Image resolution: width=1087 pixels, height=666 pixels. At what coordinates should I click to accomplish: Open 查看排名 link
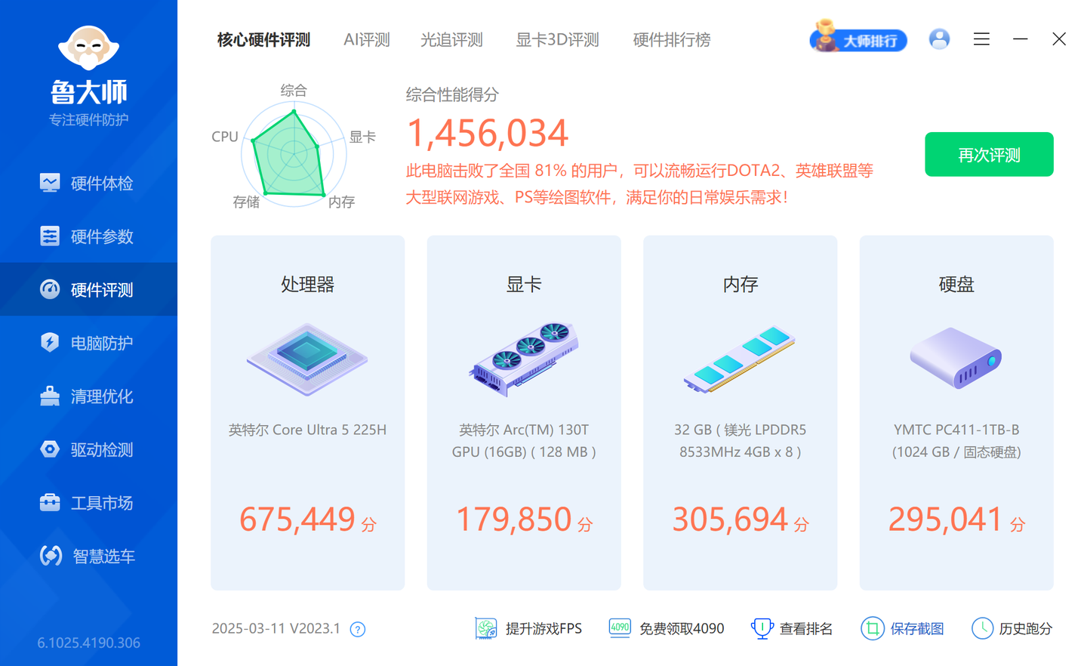point(806,628)
